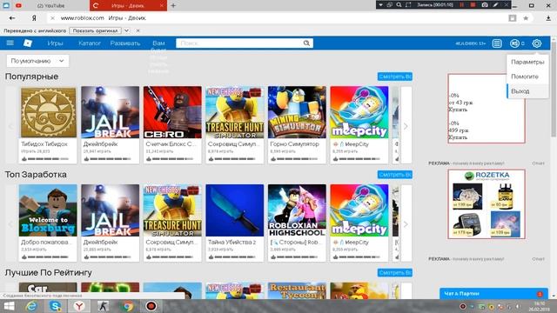Show next games in Популярные row

(406, 126)
